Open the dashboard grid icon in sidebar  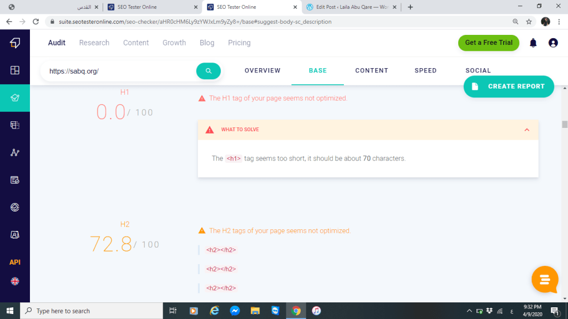15,70
